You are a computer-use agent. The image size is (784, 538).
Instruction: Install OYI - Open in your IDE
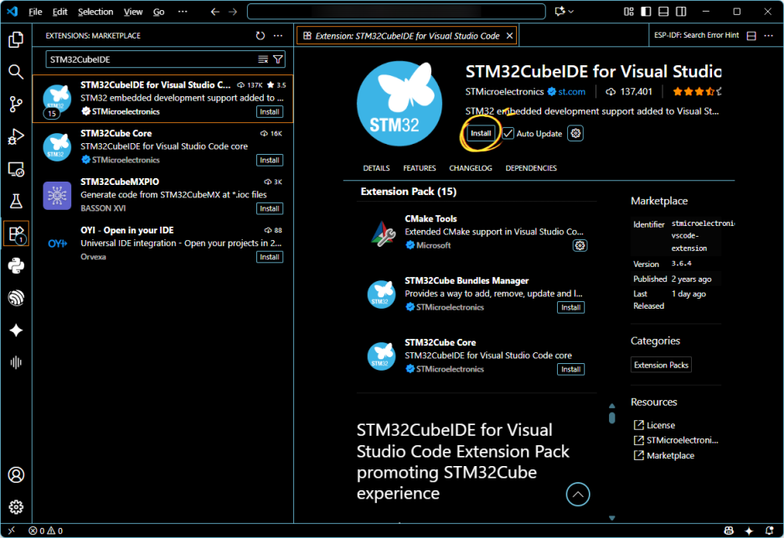(x=270, y=257)
